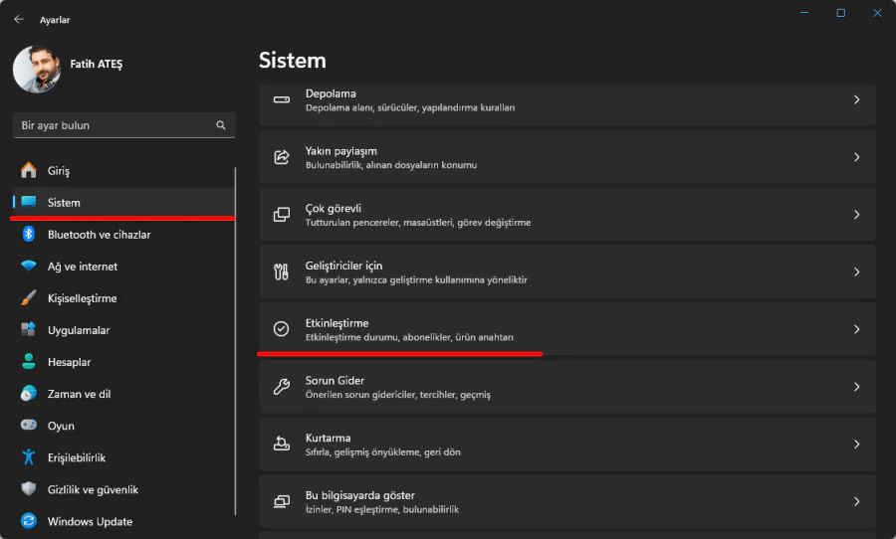
Task: Click the Geliştiriciler için tools icon
Action: pyautogui.click(x=281, y=271)
